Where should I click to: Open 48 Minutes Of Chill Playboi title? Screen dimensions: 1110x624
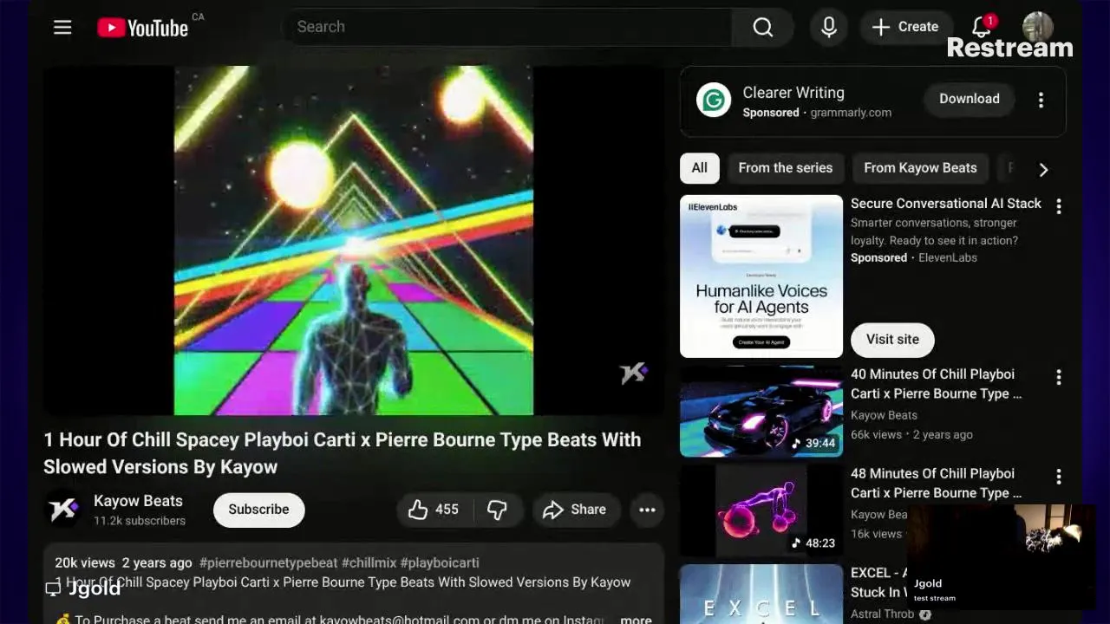[x=936, y=484]
